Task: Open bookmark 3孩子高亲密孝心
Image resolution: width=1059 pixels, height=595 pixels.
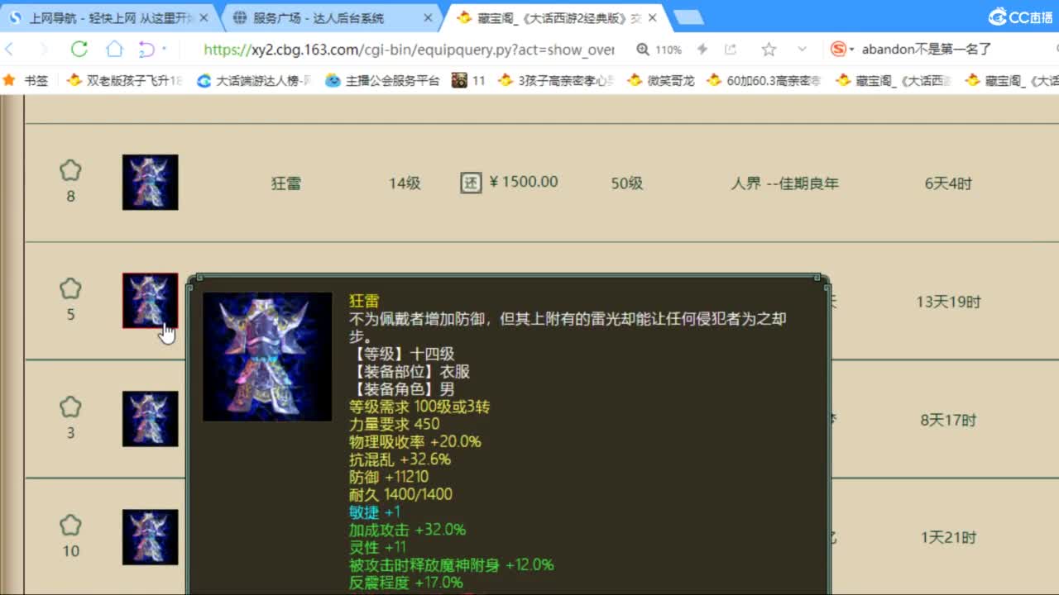Action: point(555,80)
